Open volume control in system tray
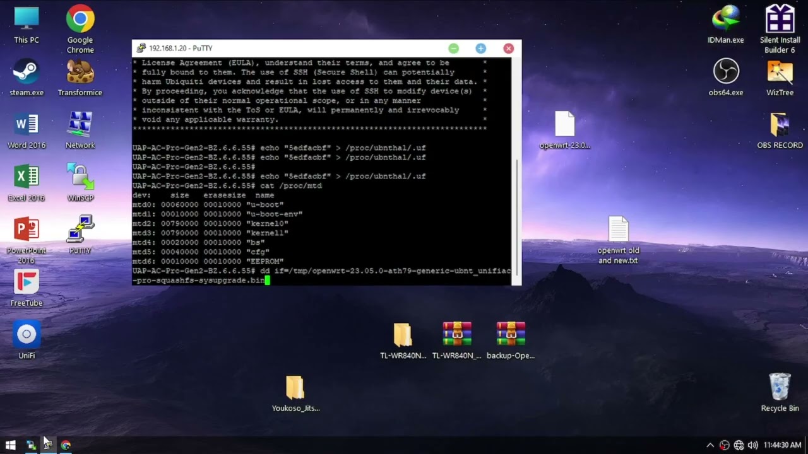This screenshot has width=808, height=454. click(x=752, y=445)
